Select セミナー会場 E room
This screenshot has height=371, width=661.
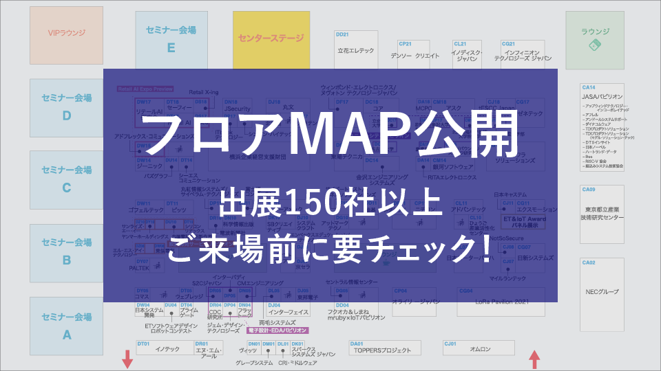click(x=171, y=40)
